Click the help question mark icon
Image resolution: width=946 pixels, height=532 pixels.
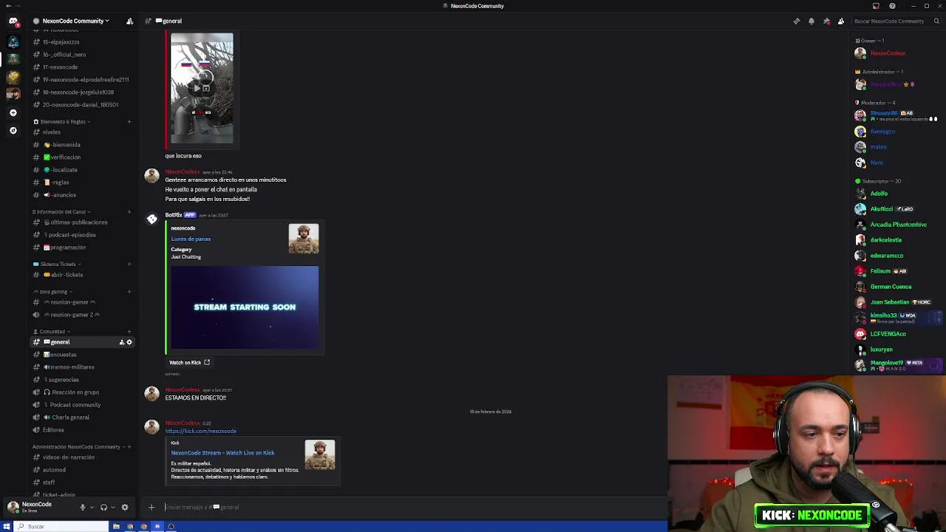point(892,6)
